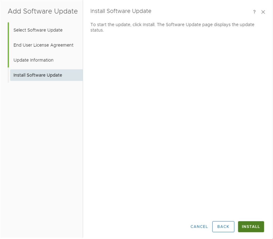Click the Add Software Update wizard title
The image size is (273, 239).
click(43, 11)
